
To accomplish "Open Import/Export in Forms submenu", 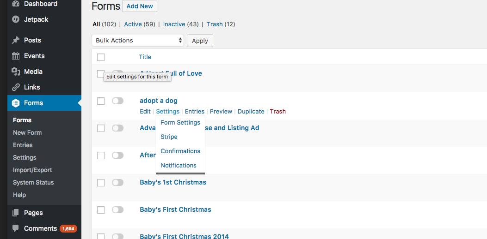I will click(x=32, y=170).
